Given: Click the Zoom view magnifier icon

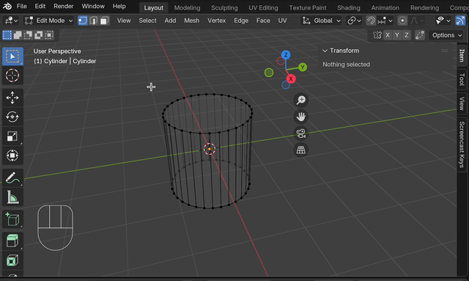Looking at the screenshot, I should [301, 100].
